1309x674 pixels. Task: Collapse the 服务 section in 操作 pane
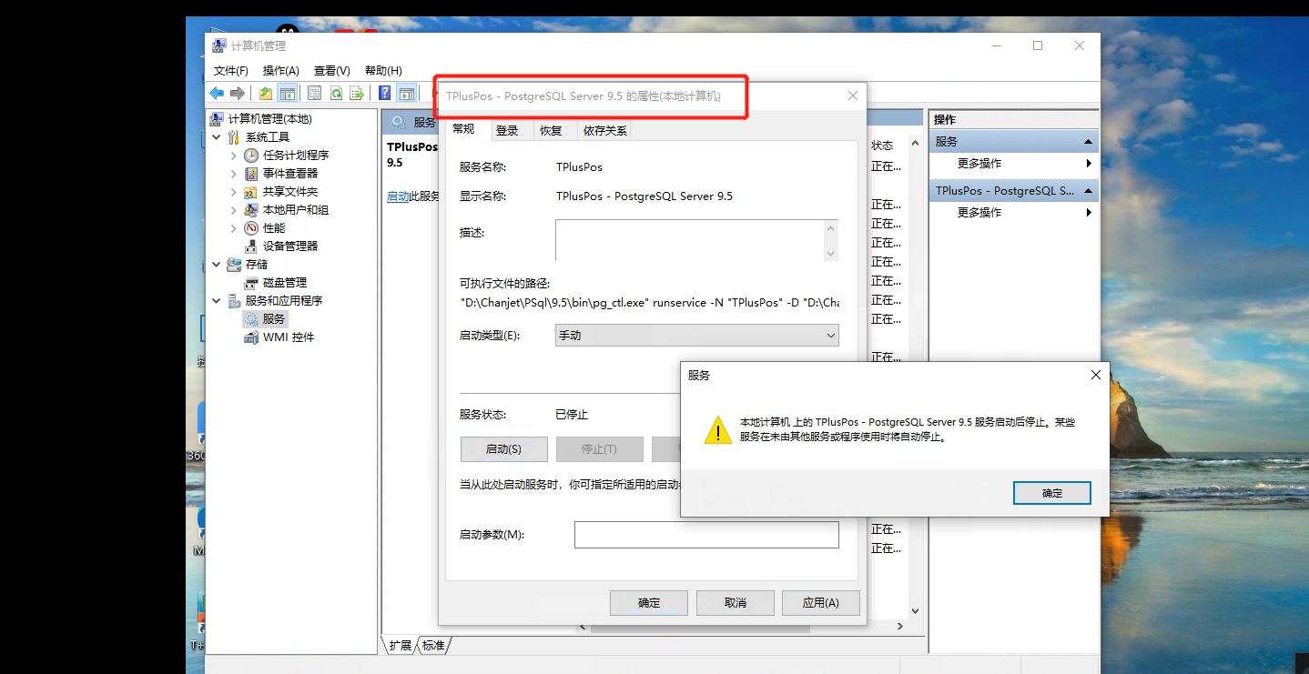[1088, 142]
